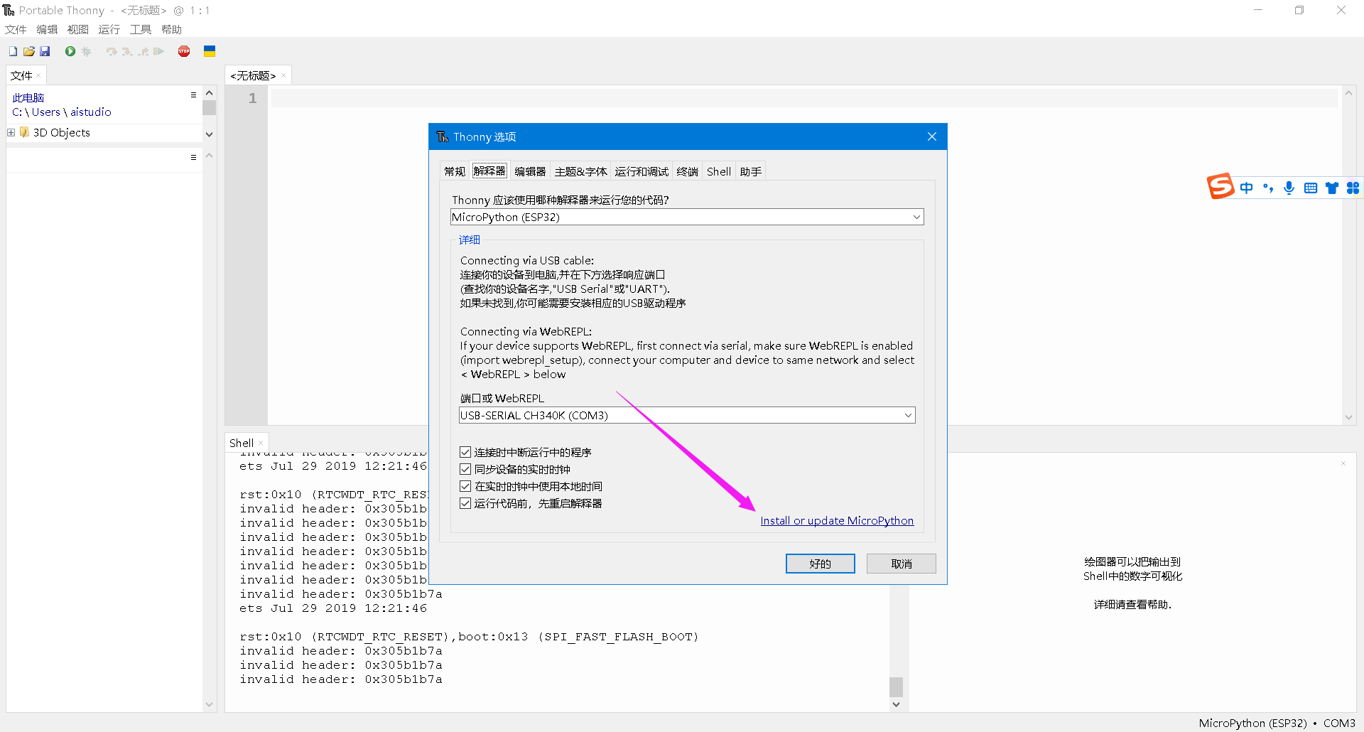Image resolution: width=1364 pixels, height=732 pixels.
Task: Open the Sogou toolbox clover icon
Action: [x=1353, y=188]
